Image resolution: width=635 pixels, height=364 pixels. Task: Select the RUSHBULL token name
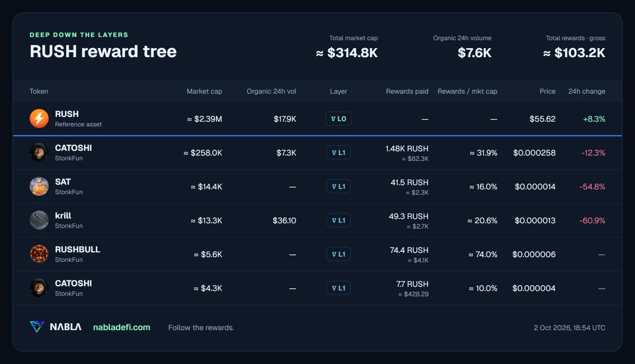(77, 249)
